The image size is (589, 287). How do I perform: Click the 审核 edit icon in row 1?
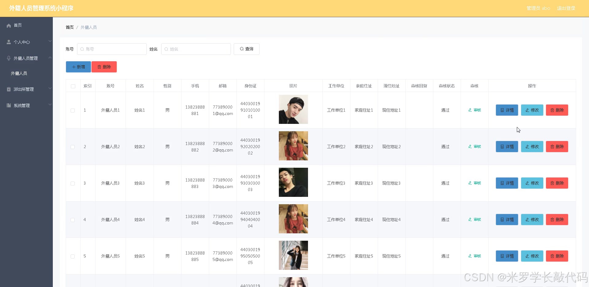point(470,110)
